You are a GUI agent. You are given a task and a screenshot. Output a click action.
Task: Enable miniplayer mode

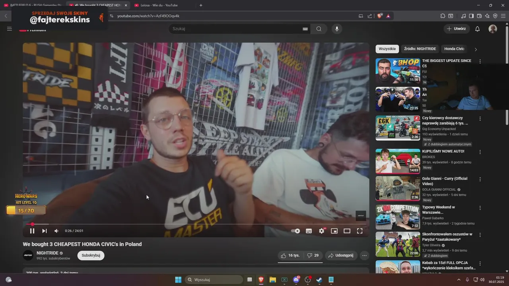334,231
